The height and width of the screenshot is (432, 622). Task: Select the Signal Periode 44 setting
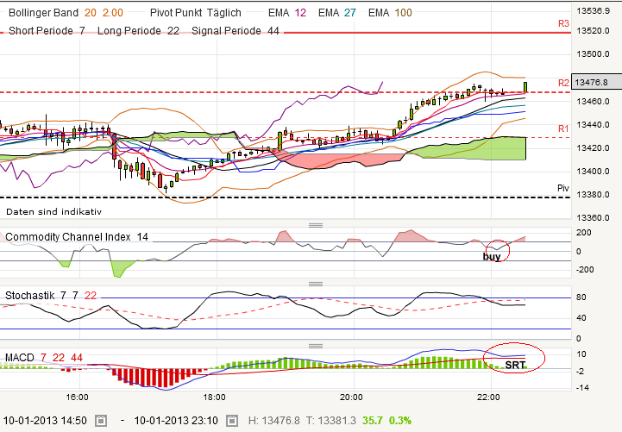[236, 30]
